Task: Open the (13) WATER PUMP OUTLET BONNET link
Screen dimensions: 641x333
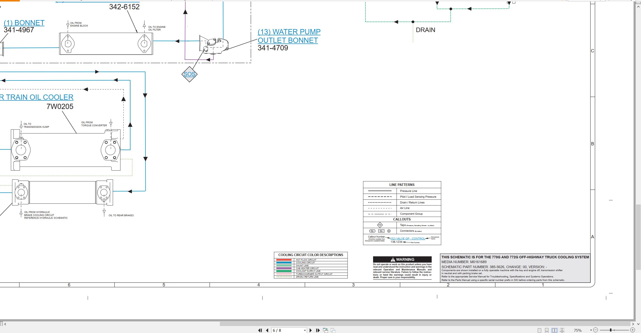Action: [x=289, y=36]
